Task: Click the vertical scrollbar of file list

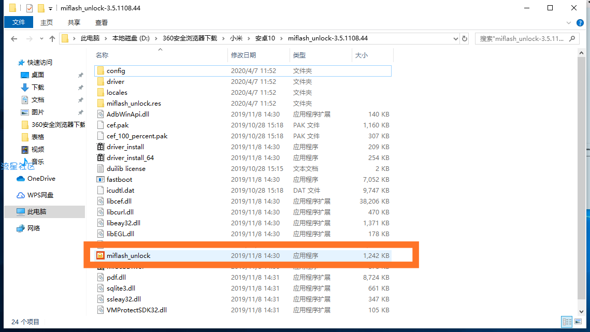Action: tap(581, 178)
